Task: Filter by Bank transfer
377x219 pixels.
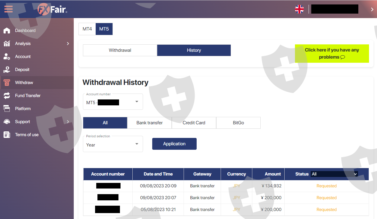Action: click(150, 123)
